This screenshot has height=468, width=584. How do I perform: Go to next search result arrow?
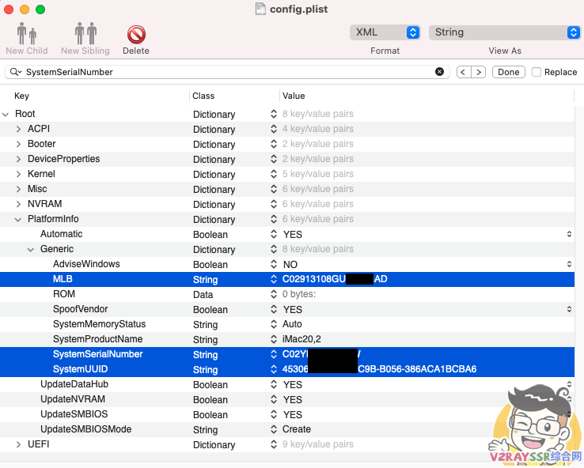[479, 72]
